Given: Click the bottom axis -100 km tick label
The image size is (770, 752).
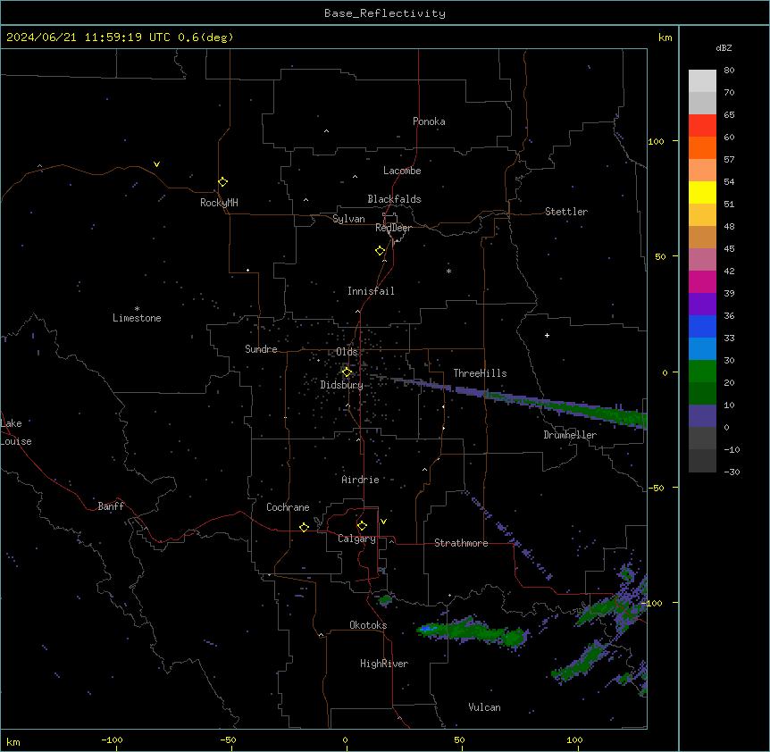Looking at the screenshot, I should (x=112, y=740).
